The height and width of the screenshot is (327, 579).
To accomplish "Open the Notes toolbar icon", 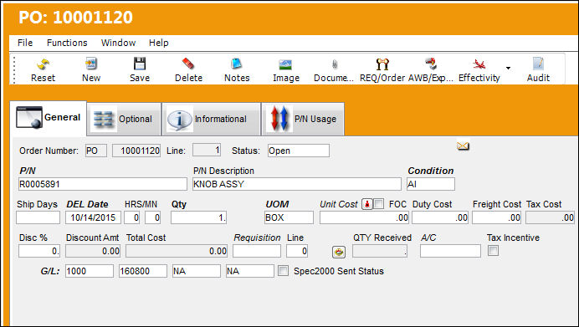I will [236, 64].
